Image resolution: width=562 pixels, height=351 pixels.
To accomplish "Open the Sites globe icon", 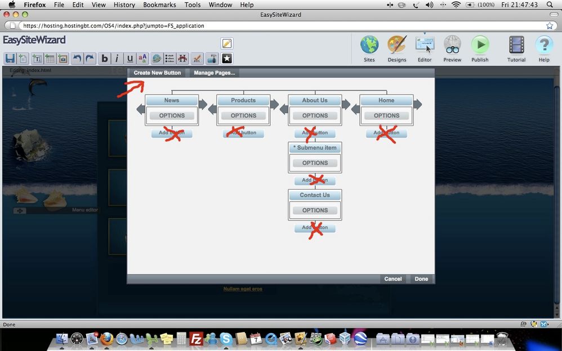I will (369, 45).
